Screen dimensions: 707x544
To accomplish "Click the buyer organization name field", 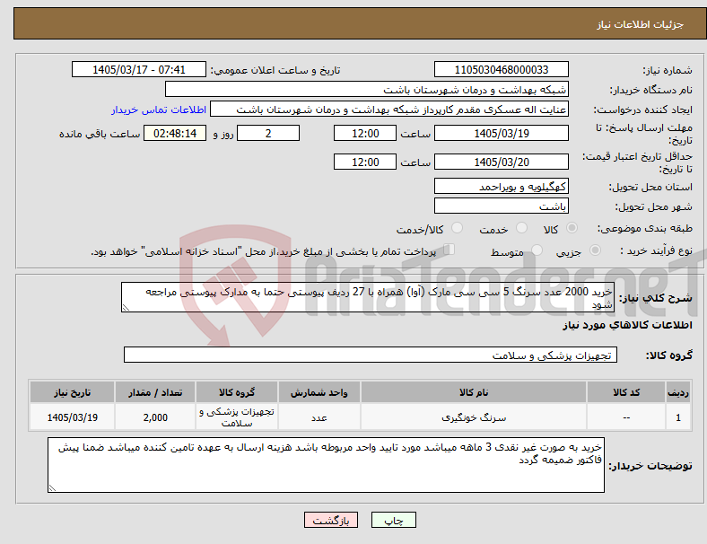I will click(x=367, y=89).
